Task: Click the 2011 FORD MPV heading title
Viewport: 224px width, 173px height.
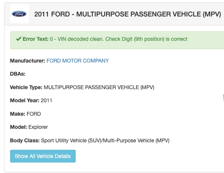Action: coord(128,14)
